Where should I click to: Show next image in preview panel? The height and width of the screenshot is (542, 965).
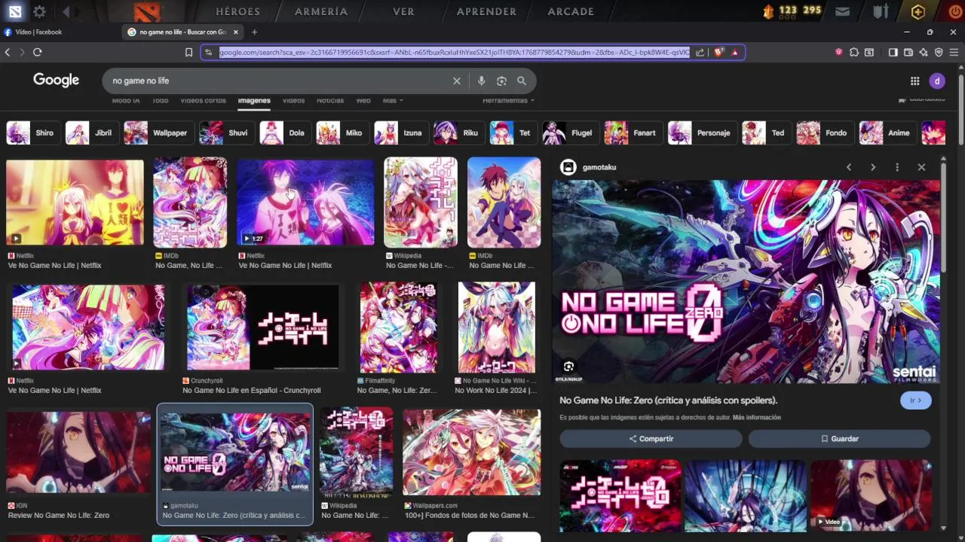point(873,167)
